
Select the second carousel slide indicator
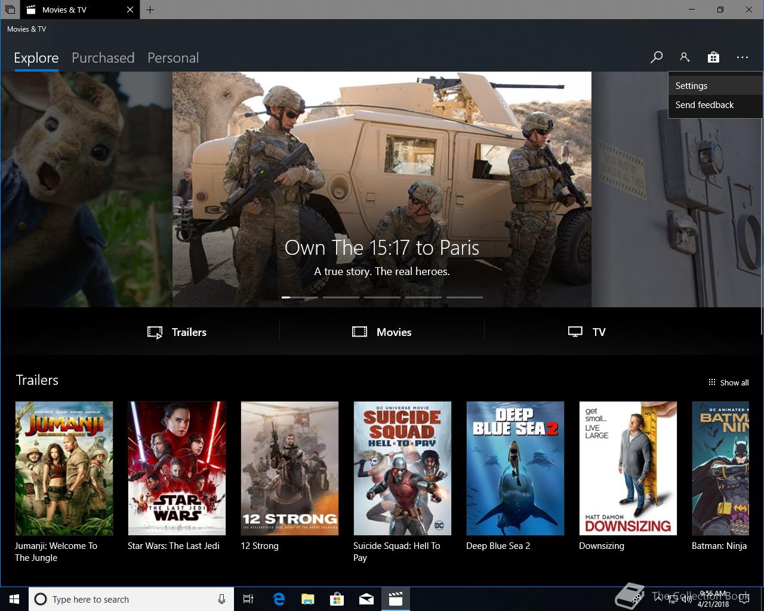341,297
